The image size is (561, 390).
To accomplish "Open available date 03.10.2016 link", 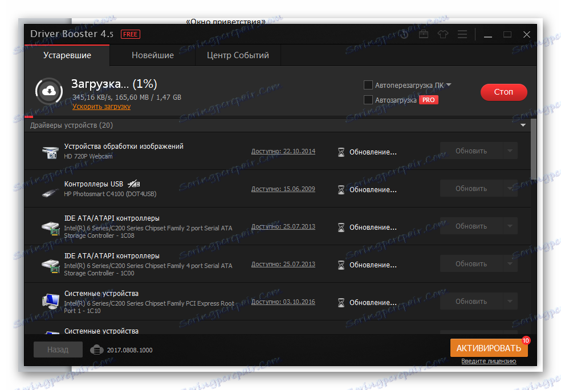I will pos(283,302).
